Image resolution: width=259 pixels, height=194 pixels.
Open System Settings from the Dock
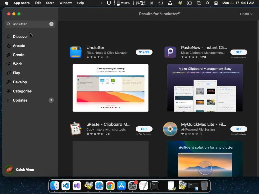coord(133,186)
